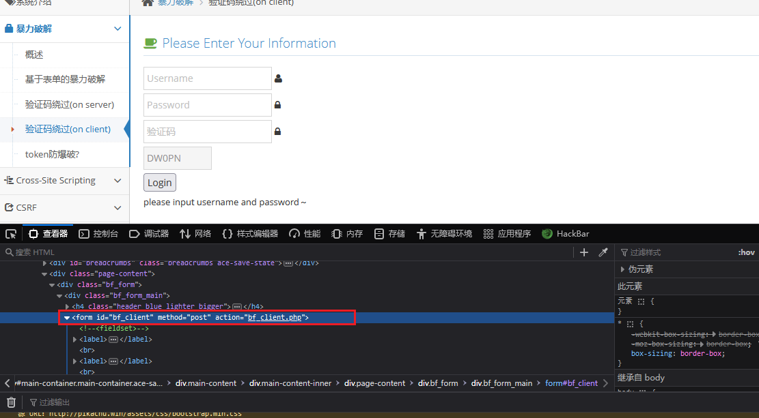This screenshot has width=759, height=418.
Task: Select div.bf_form_main breadcrumb
Action: coord(501,383)
